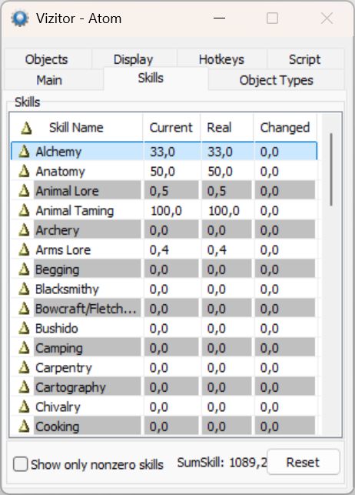Select the Begging skill name
355x495 pixels.
(x=58, y=269)
